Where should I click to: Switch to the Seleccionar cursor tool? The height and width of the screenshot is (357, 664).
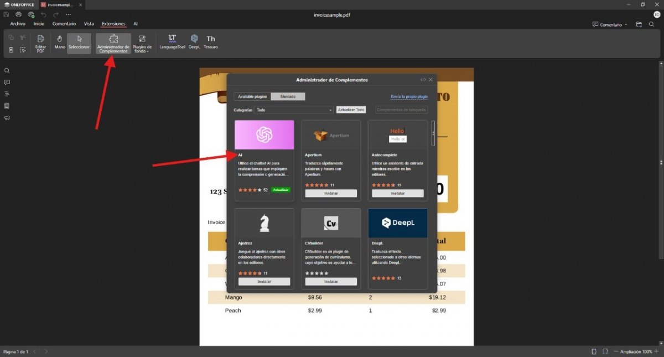tap(79, 42)
